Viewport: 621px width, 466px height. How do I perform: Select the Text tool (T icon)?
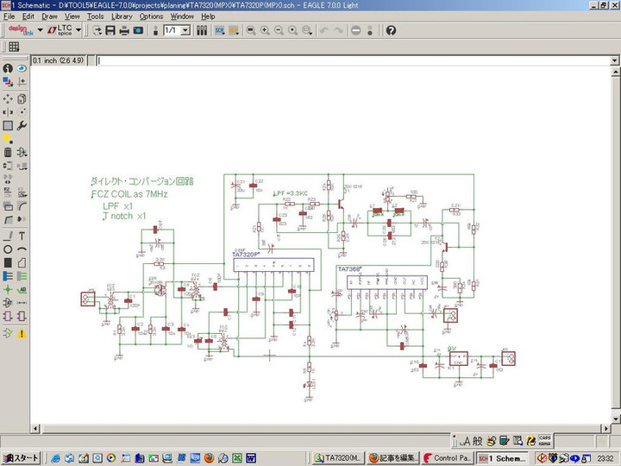click(x=22, y=236)
